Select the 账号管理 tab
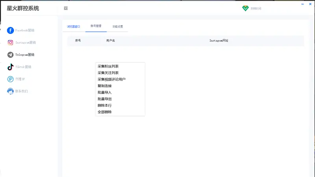The width and height of the screenshot is (315, 177). click(96, 26)
